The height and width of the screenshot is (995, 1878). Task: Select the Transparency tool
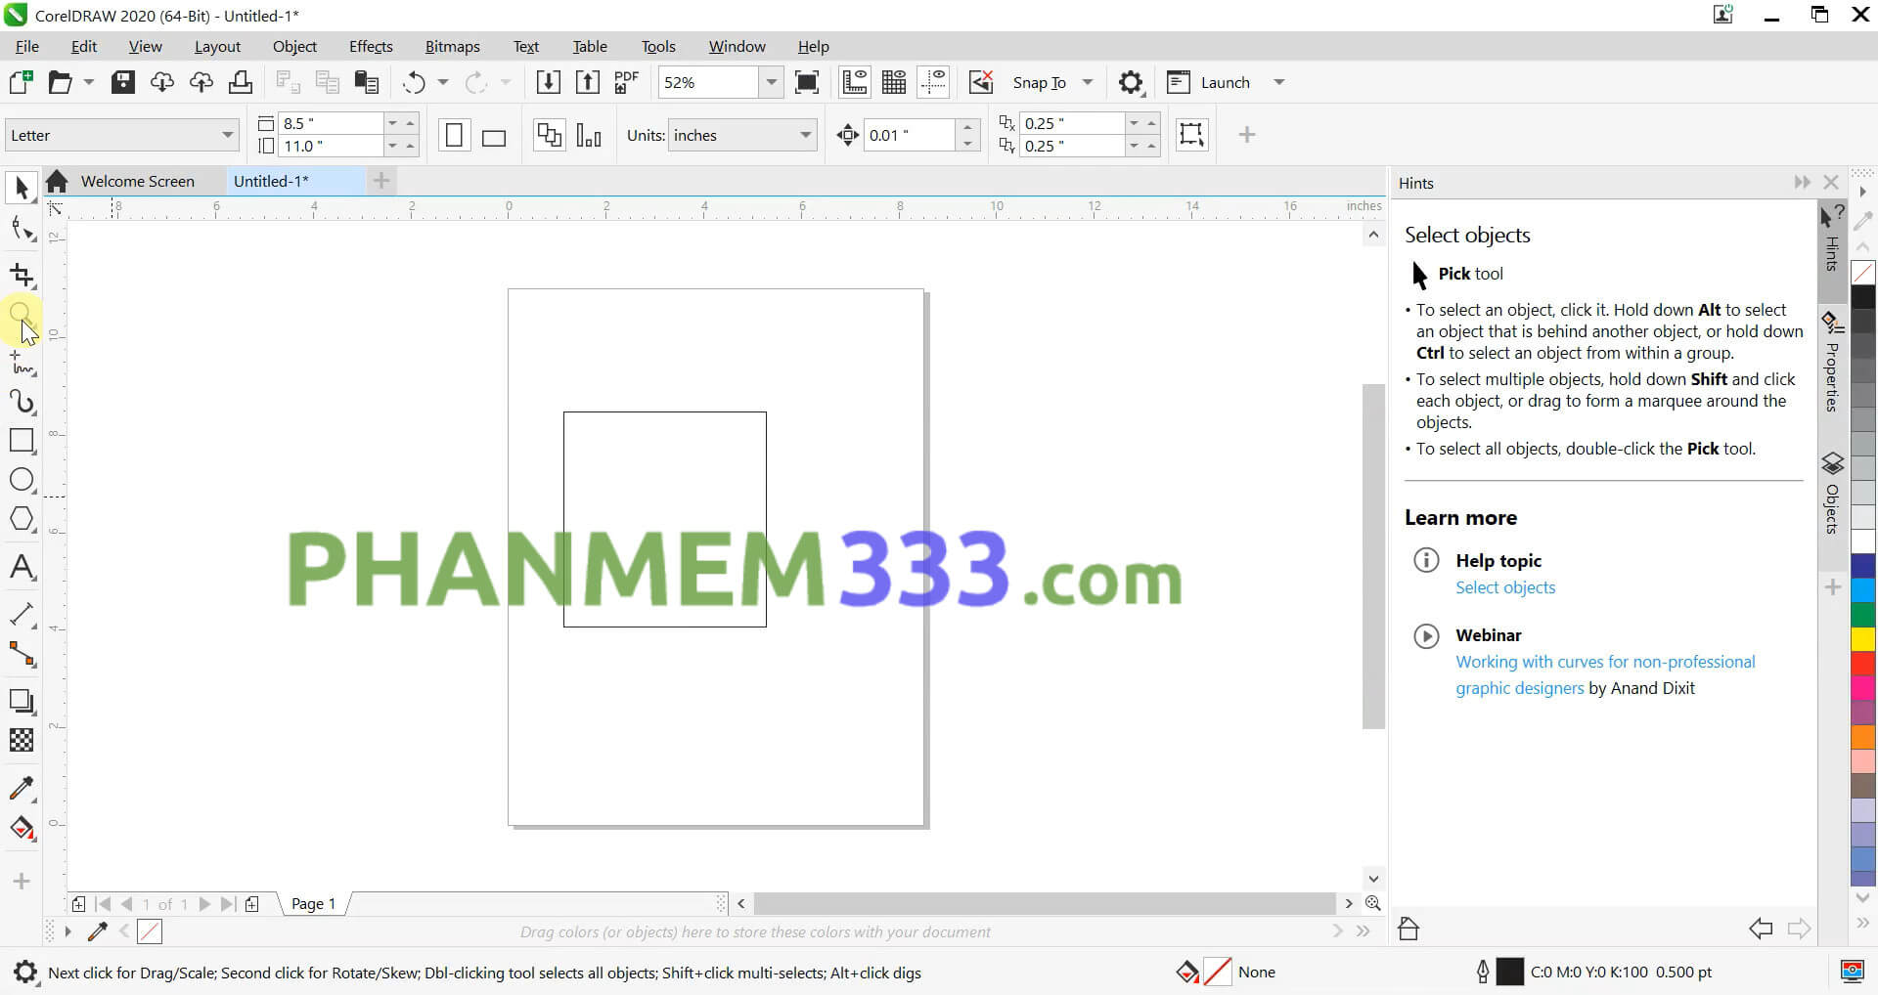(22, 740)
